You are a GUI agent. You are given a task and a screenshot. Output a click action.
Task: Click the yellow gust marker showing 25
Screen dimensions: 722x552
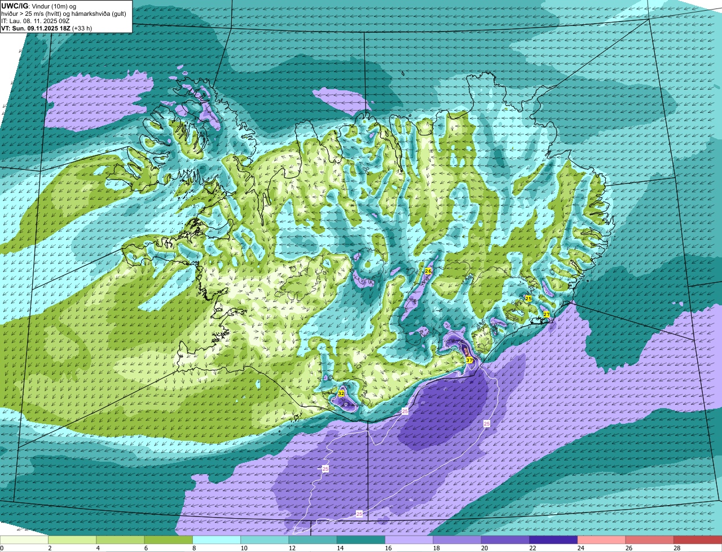click(529, 299)
